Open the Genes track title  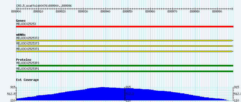point(21,21)
